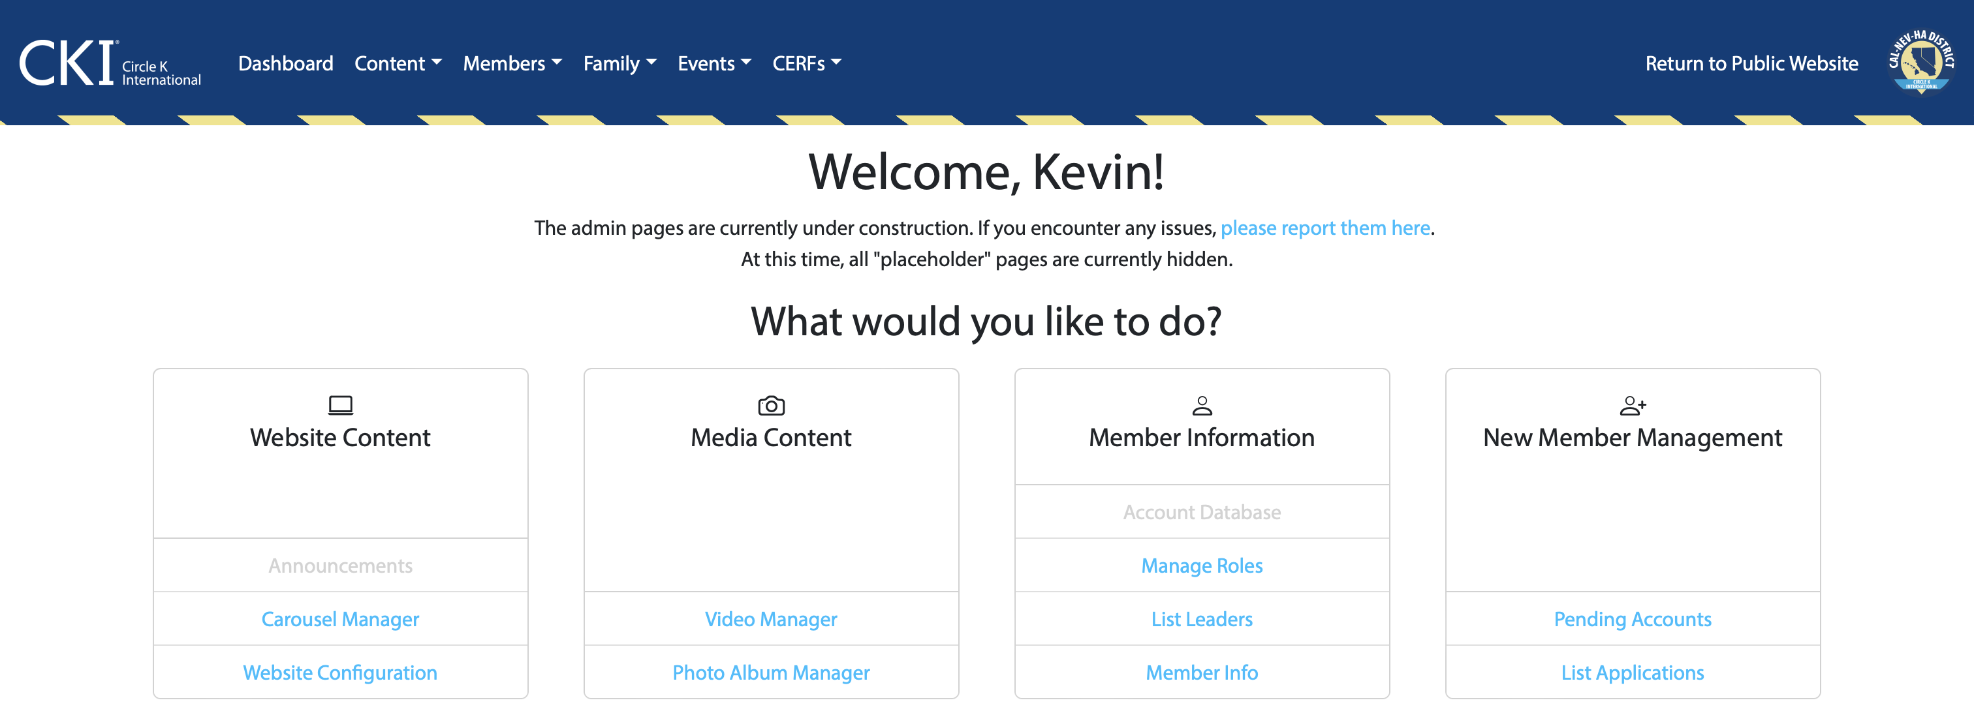Click the Website Content card title
1974x711 pixels.
click(340, 438)
